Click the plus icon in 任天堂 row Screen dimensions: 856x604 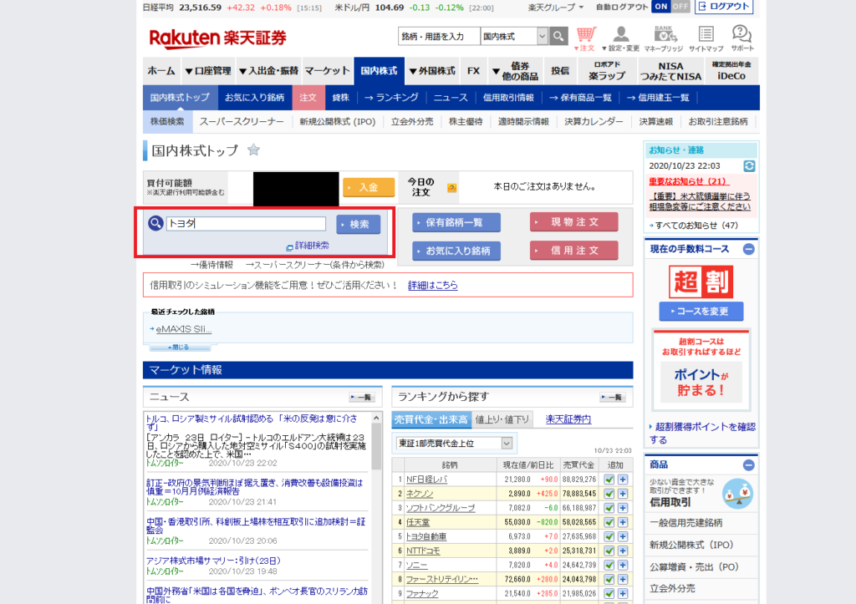(622, 522)
